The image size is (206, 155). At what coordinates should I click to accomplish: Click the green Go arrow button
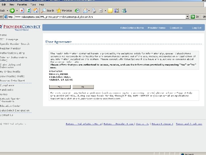(x=193, y=17)
